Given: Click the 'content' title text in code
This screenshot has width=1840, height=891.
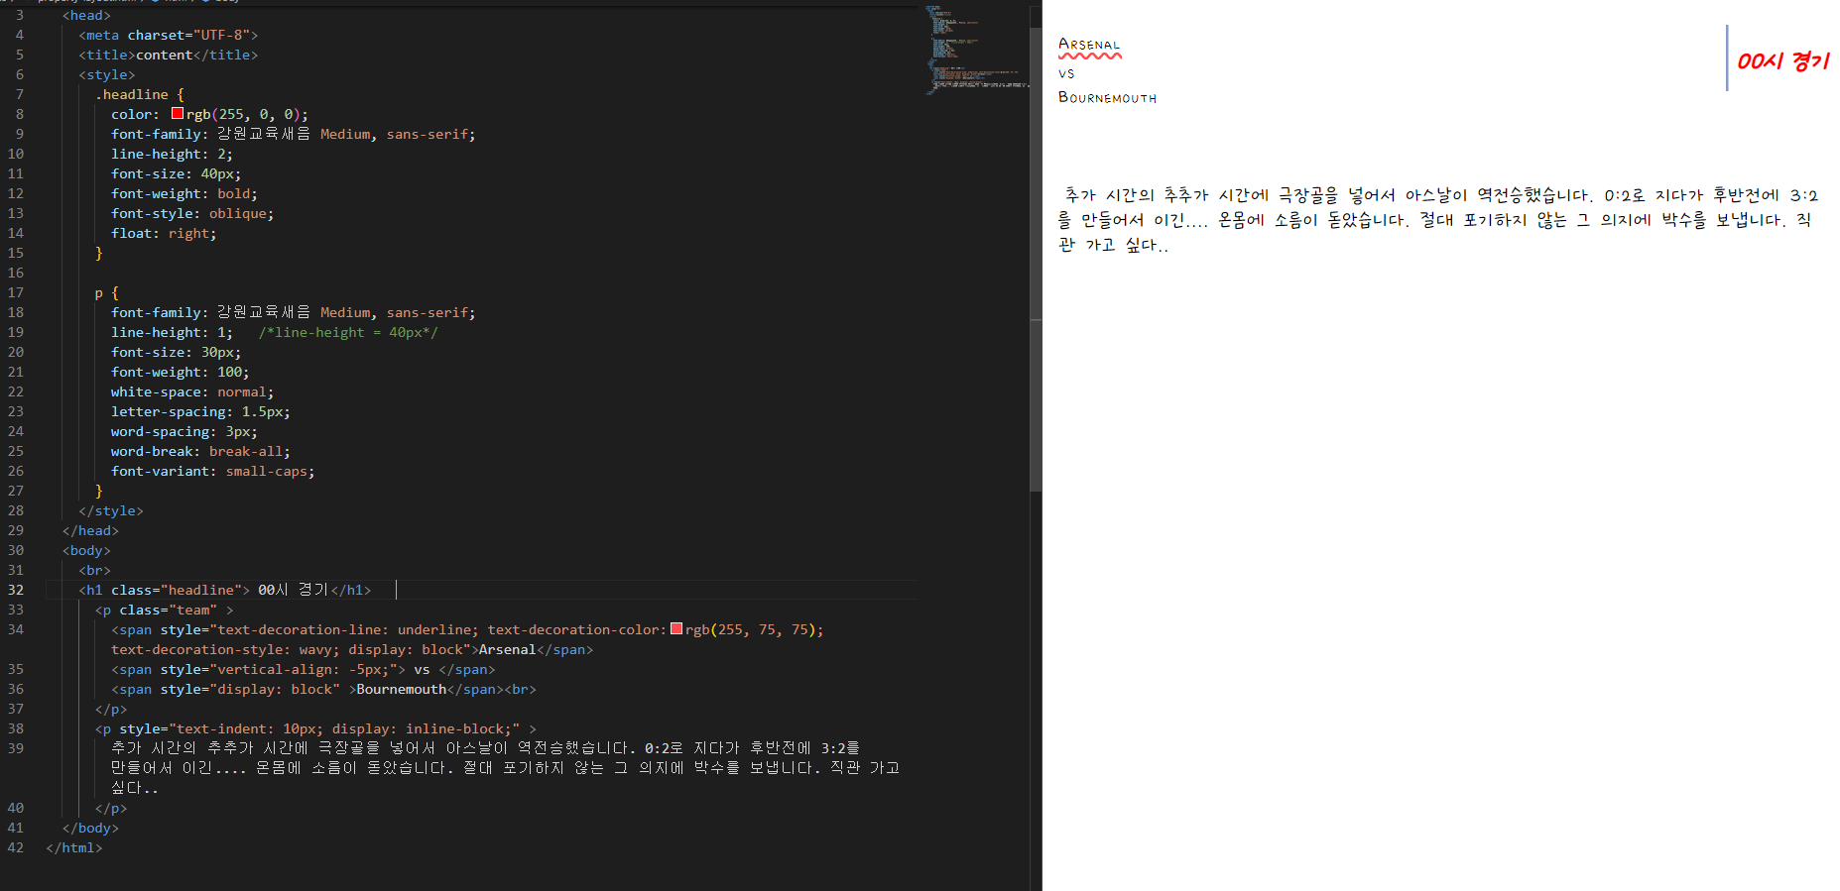Looking at the screenshot, I should coord(164,55).
